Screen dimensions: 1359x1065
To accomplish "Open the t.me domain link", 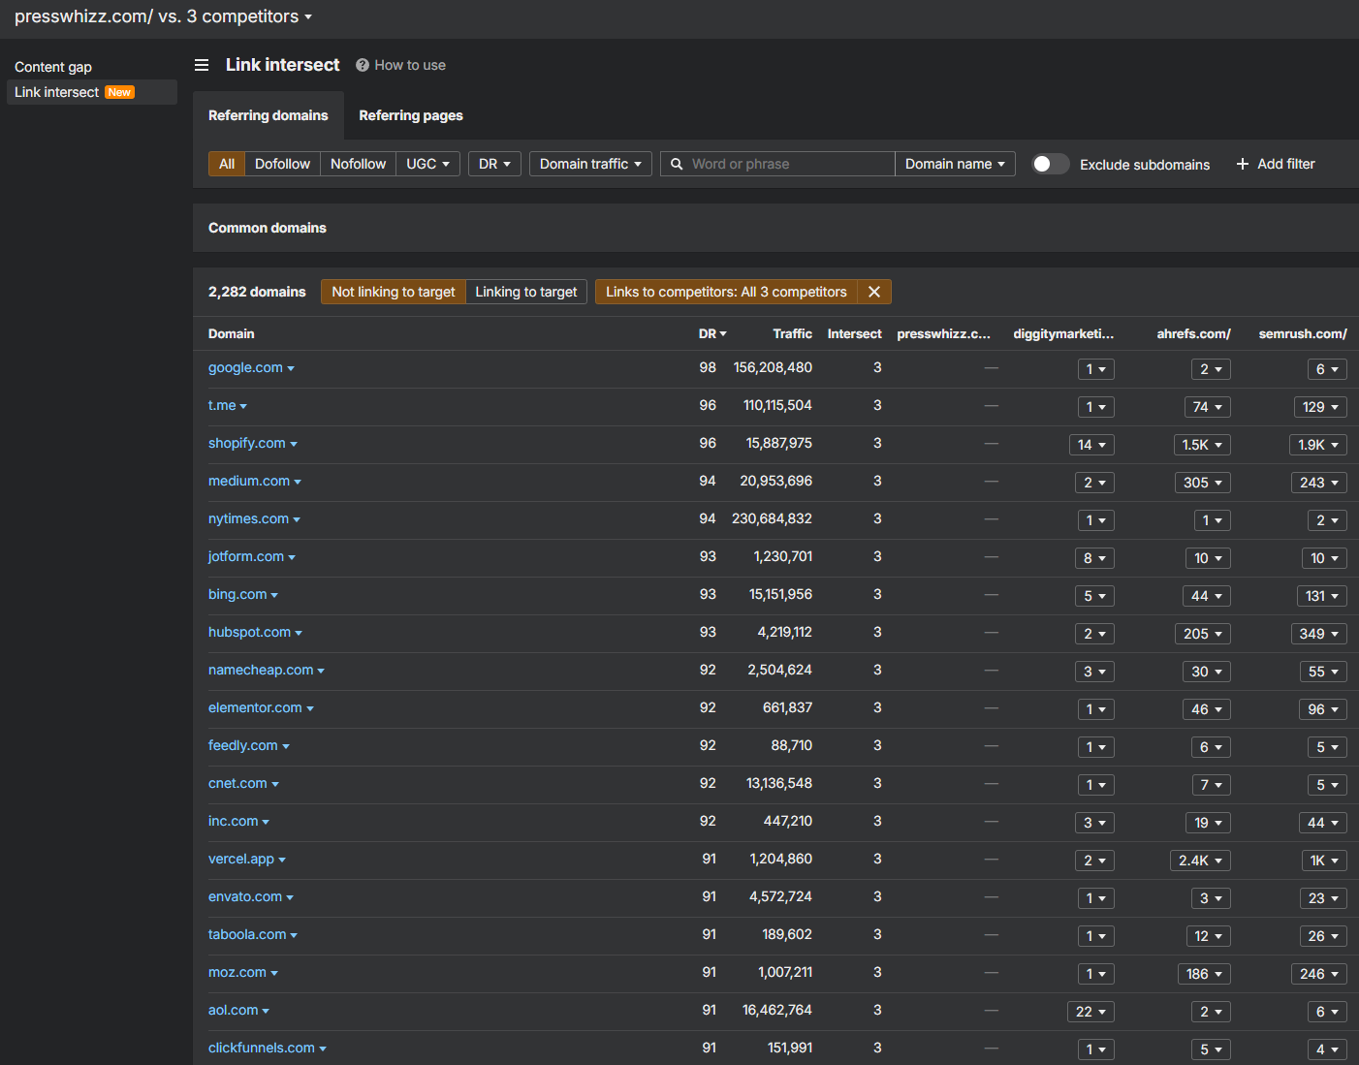I will pos(222,405).
